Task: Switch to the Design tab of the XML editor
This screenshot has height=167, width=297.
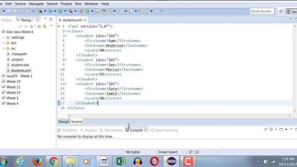Action: click(64, 122)
